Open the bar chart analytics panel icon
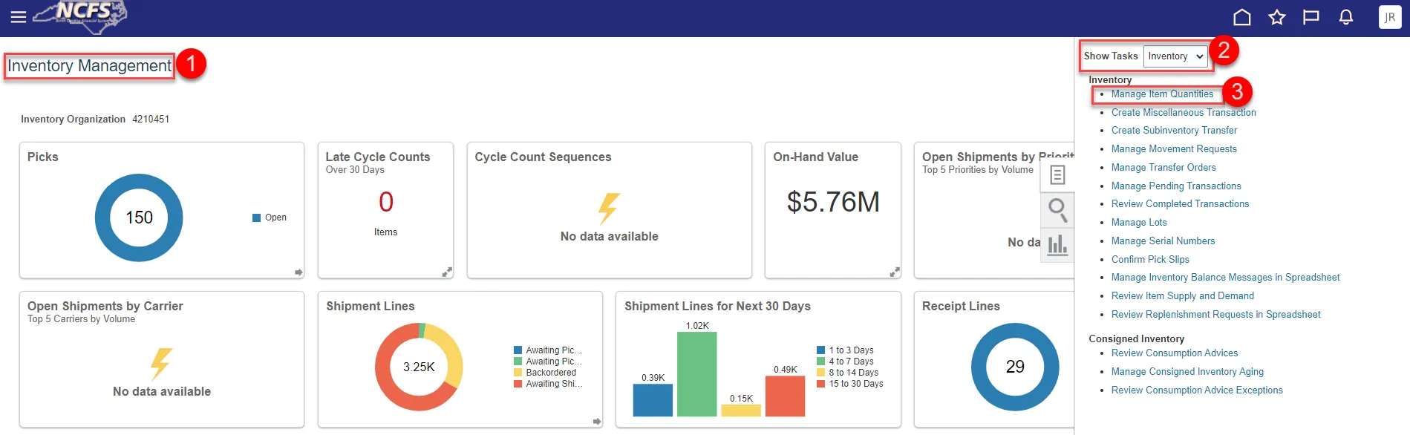 pyautogui.click(x=1057, y=244)
